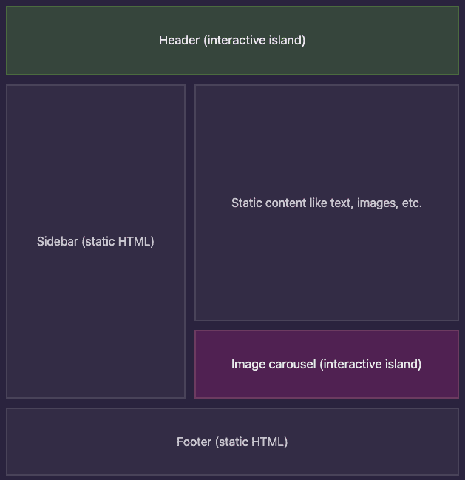
Task: Click the word 'Header' in the green box
Action: pyautogui.click(x=179, y=40)
